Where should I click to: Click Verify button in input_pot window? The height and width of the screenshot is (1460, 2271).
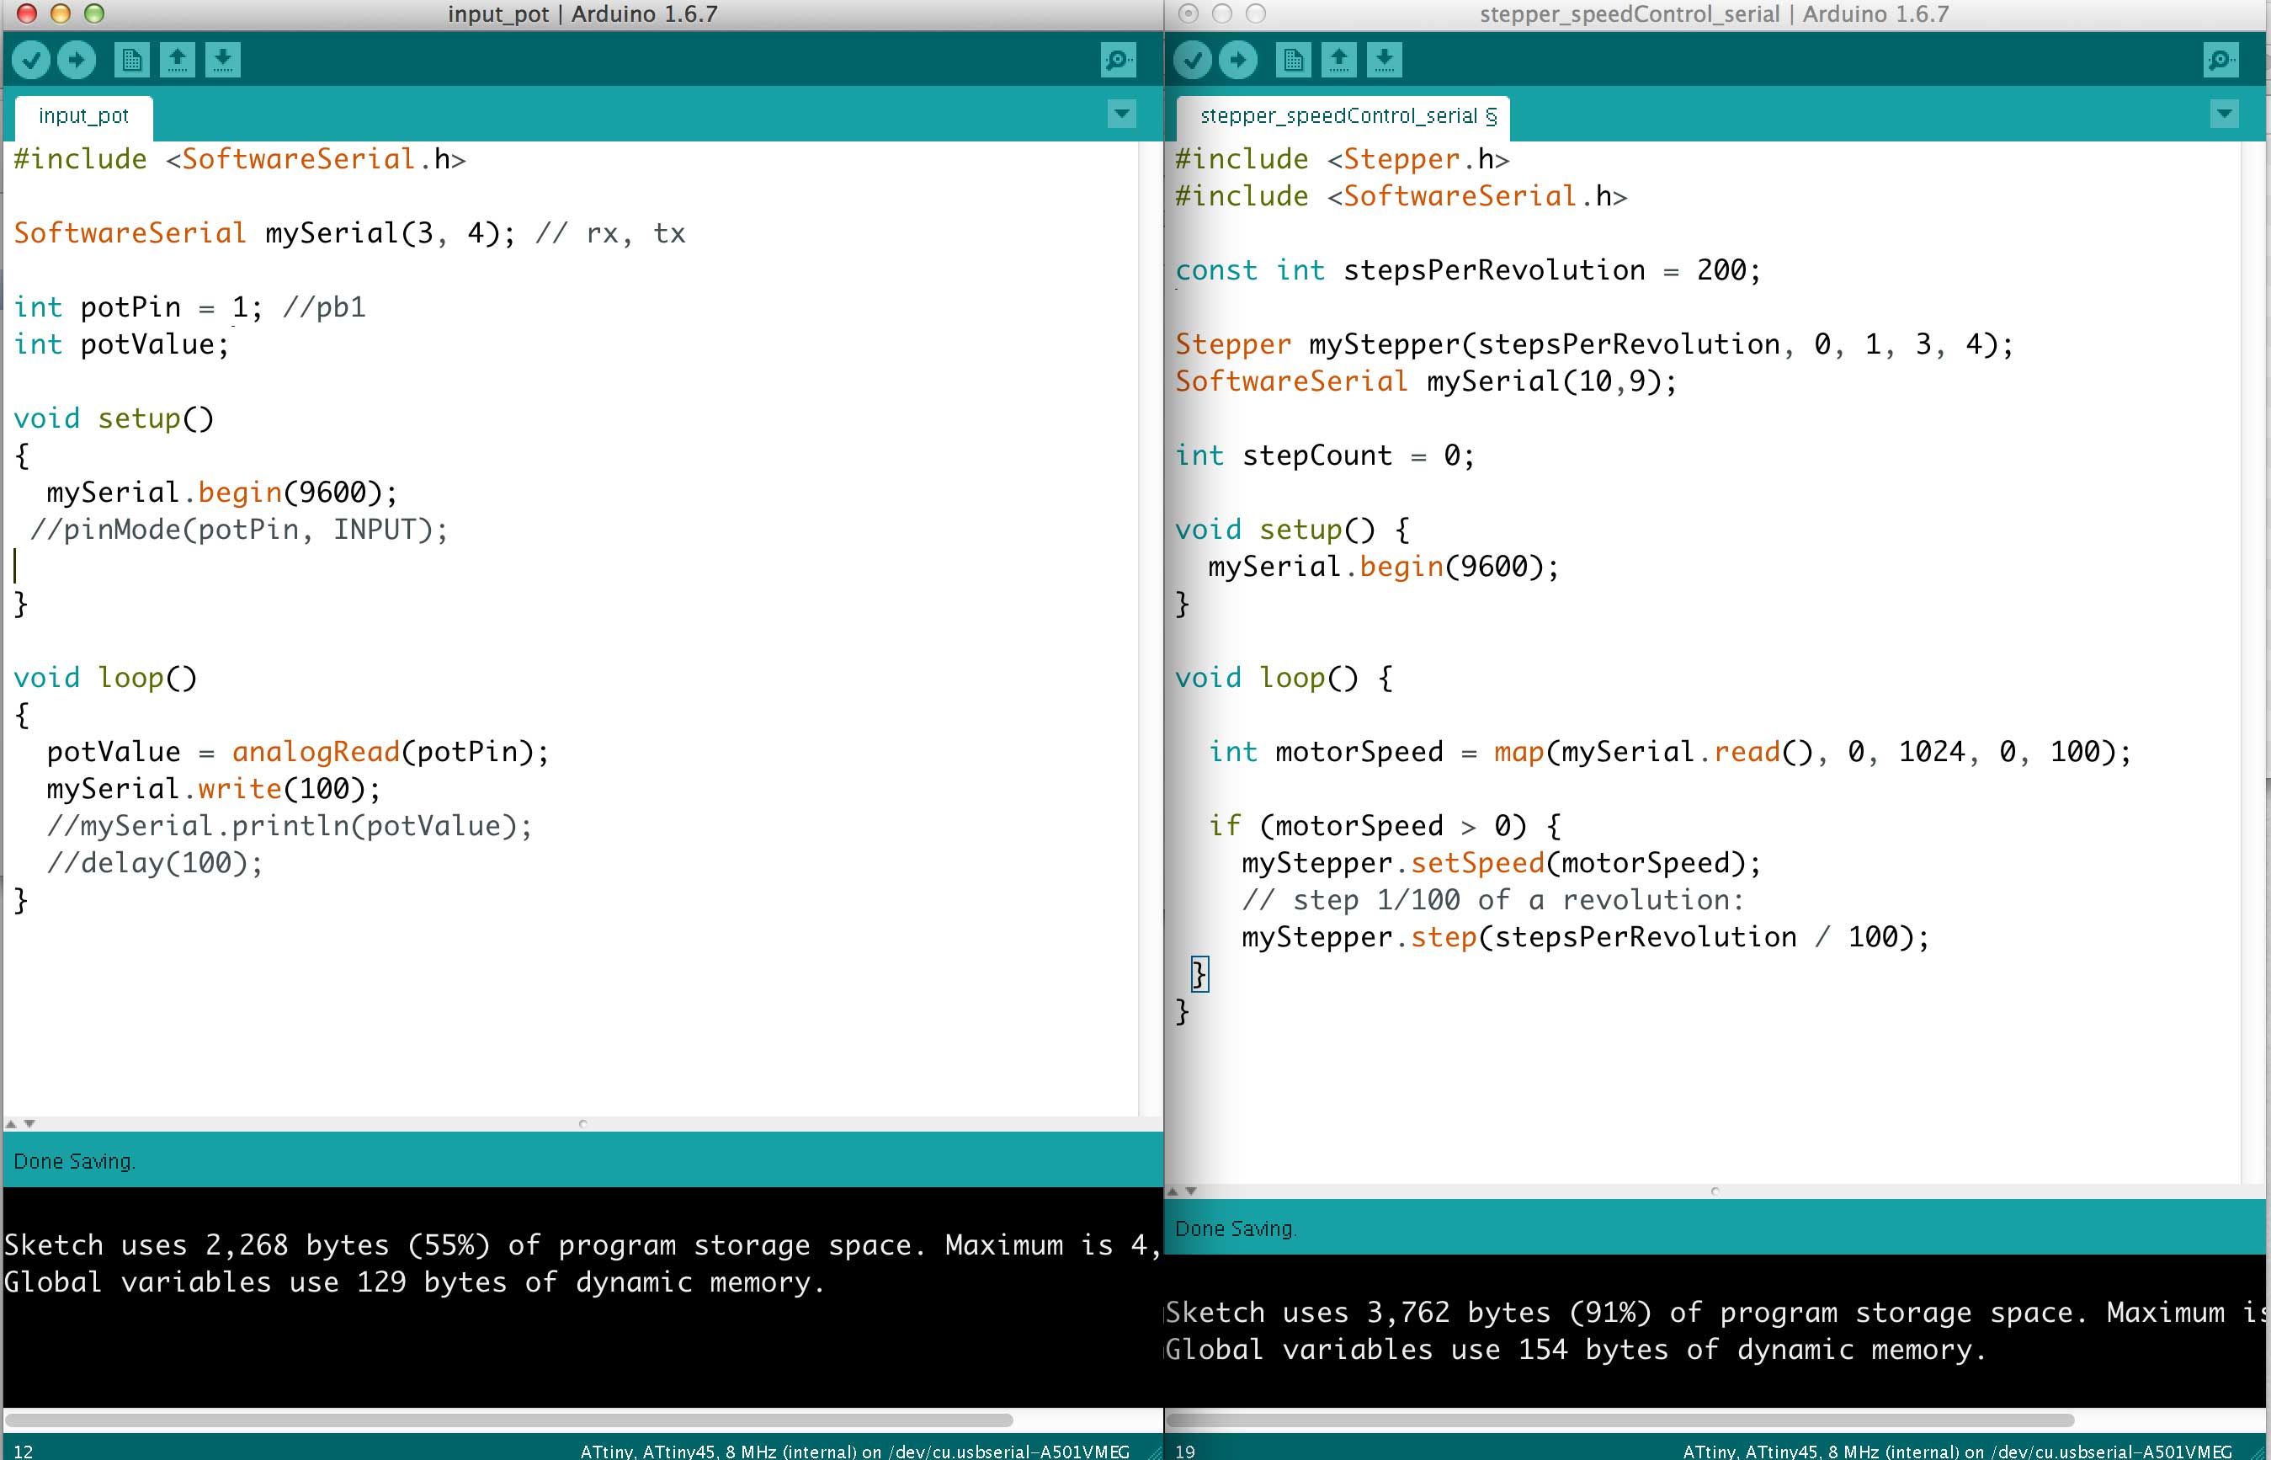[x=31, y=61]
